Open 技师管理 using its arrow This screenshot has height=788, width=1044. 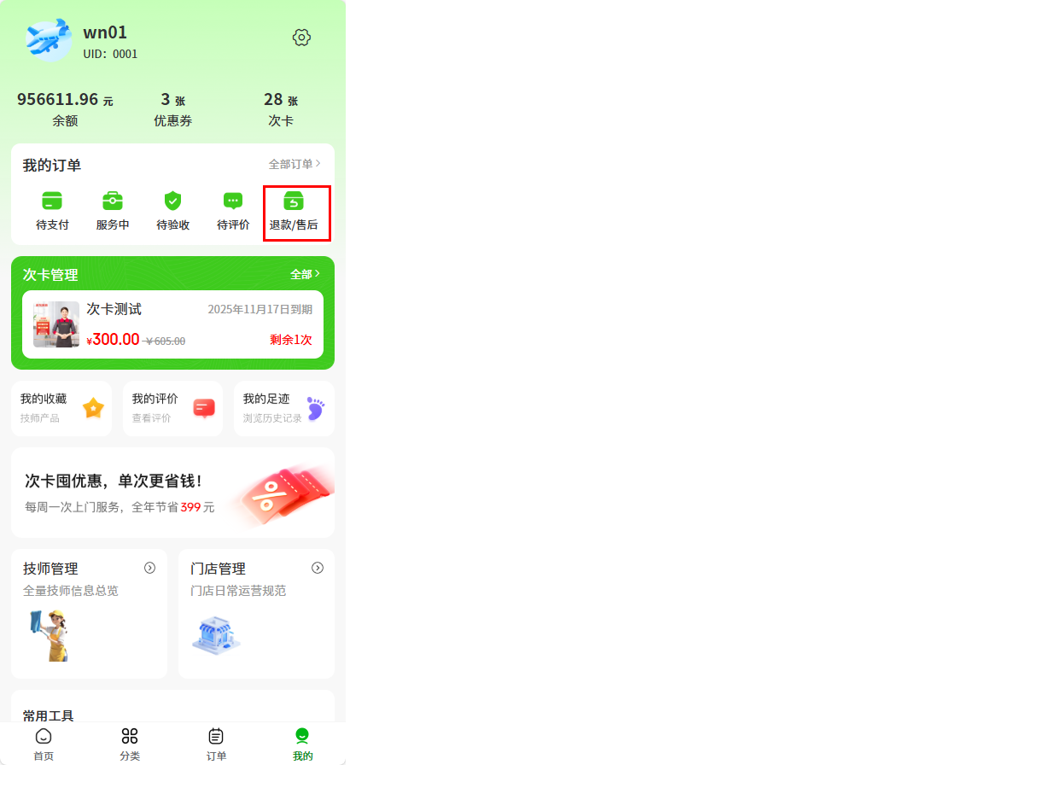(149, 568)
